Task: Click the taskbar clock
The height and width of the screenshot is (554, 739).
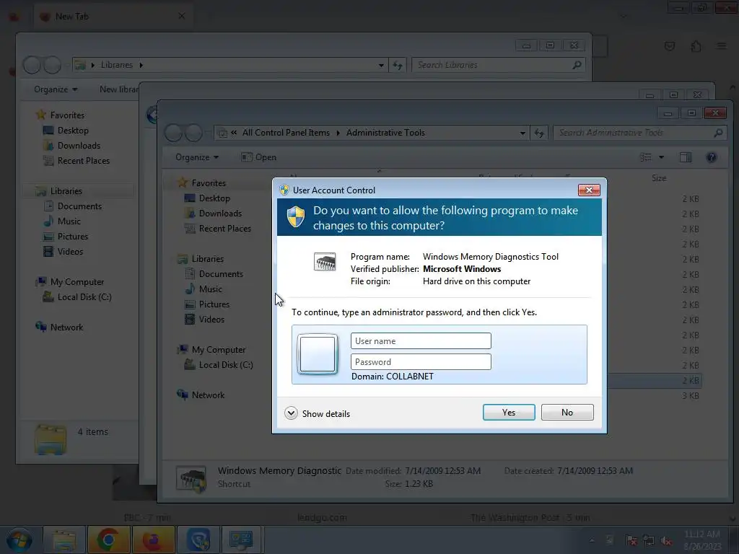Action: click(x=702, y=540)
